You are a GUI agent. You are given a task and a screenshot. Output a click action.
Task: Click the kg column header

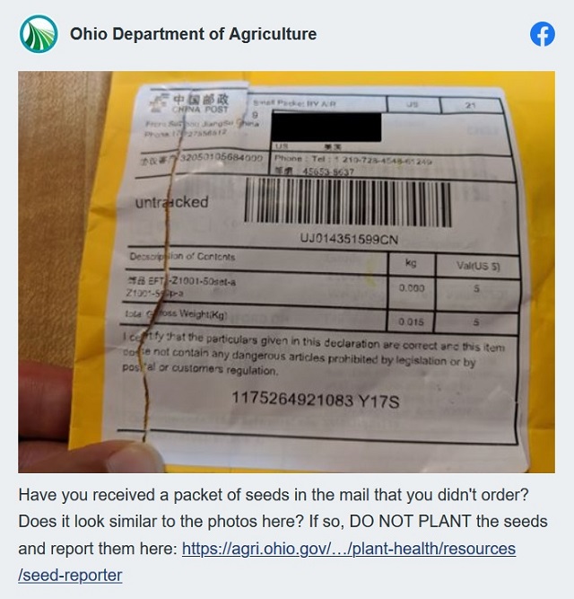411,263
